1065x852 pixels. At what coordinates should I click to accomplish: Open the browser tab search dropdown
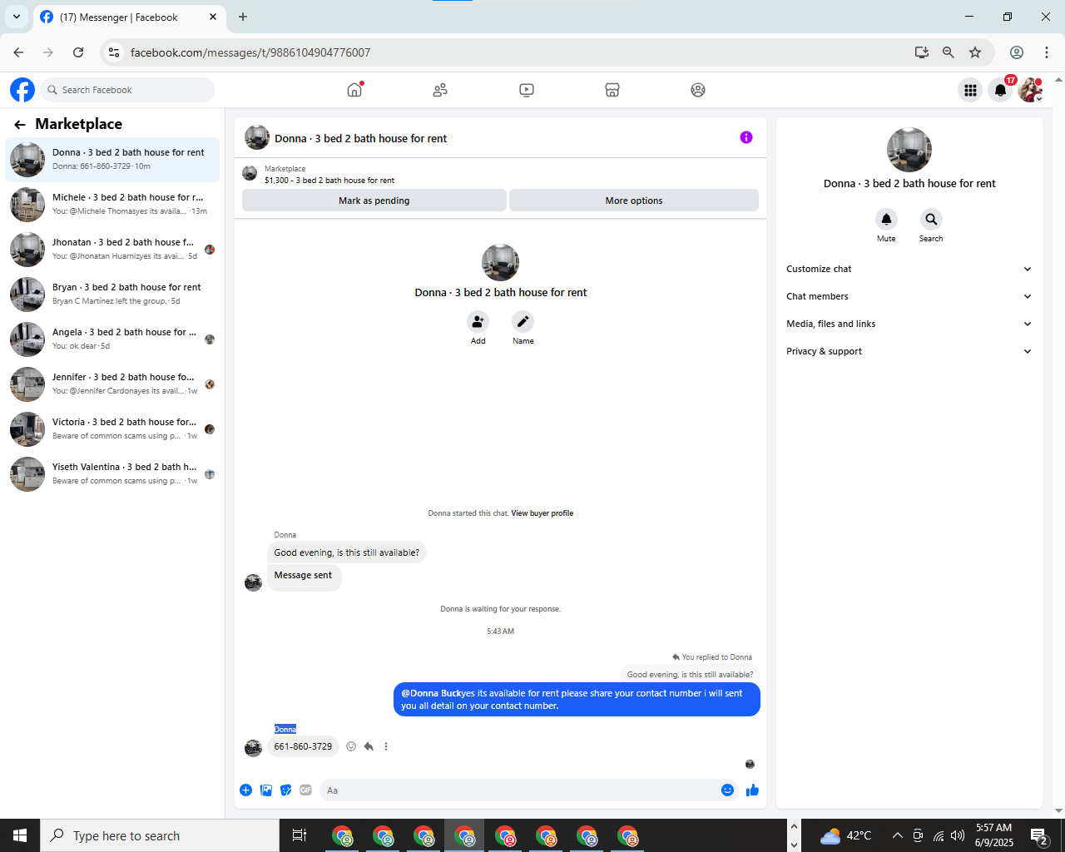coord(17,17)
